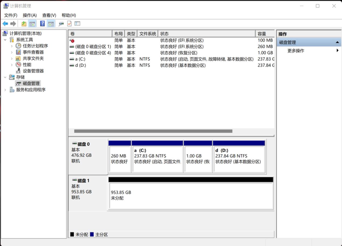Click the horizontal scrollbar under the volume list
Viewport: 342px width, 246px height.
[152, 131]
